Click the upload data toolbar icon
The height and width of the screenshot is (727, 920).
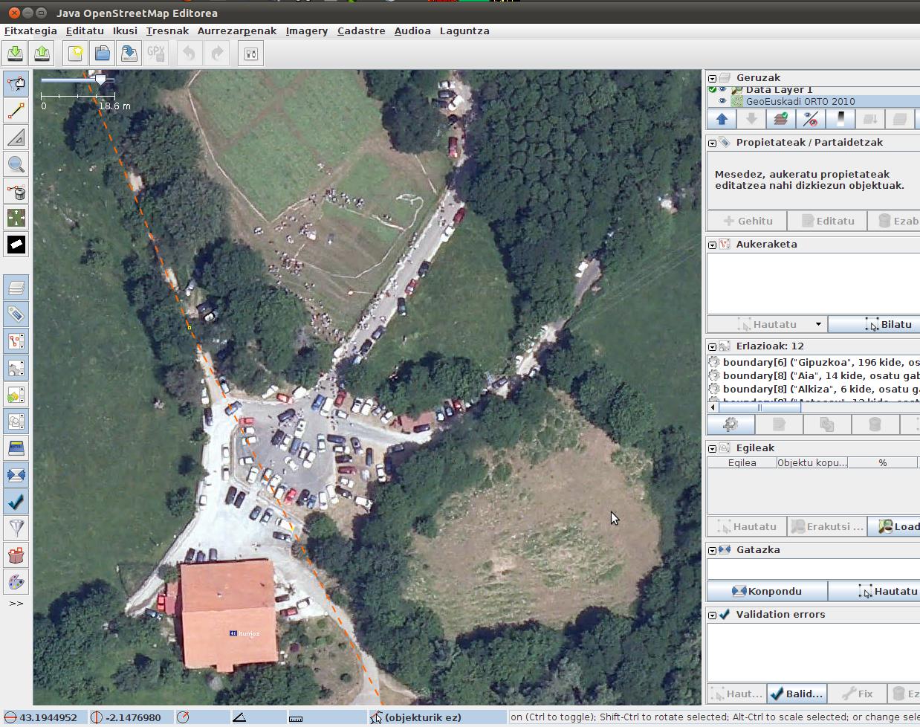click(42, 54)
